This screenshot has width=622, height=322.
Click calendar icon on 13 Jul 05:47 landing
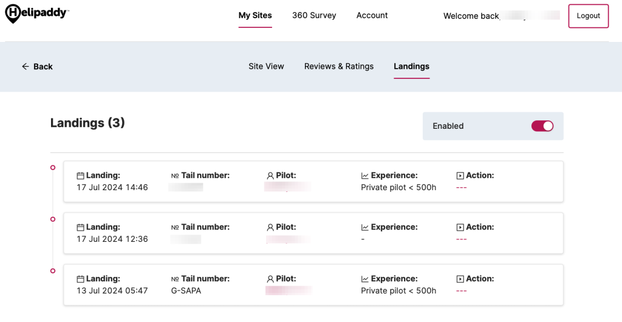point(80,279)
